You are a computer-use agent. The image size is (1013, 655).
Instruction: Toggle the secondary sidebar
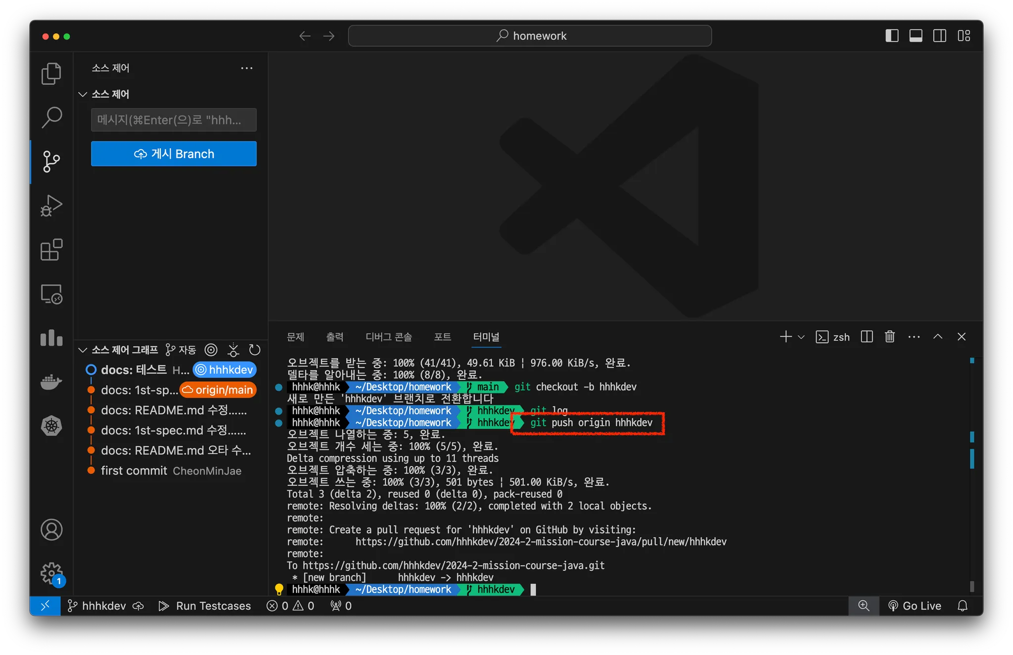click(939, 36)
